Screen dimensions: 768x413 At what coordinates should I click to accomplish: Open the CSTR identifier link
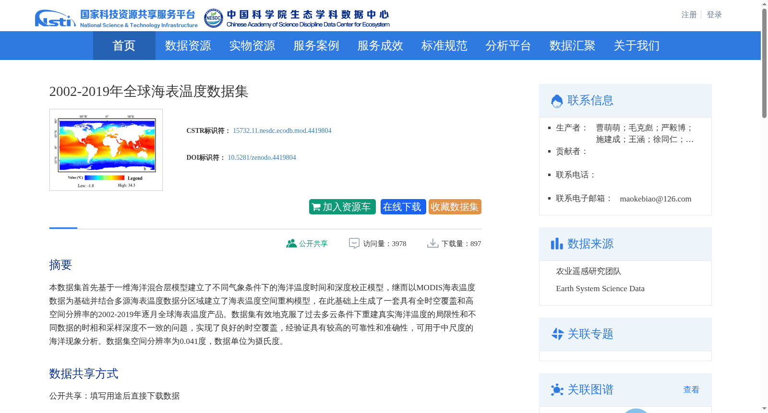[282, 130]
